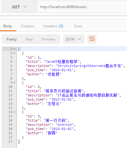The height and width of the screenshot is (148, 127).
Task: Collapse the object fold arrow on line 9
Action: pyautogui.click(x=14, y=83)
